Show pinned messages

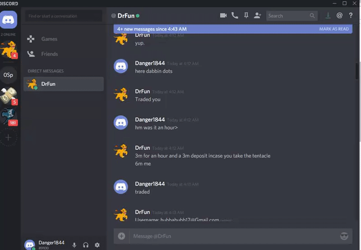coord(246,15)
